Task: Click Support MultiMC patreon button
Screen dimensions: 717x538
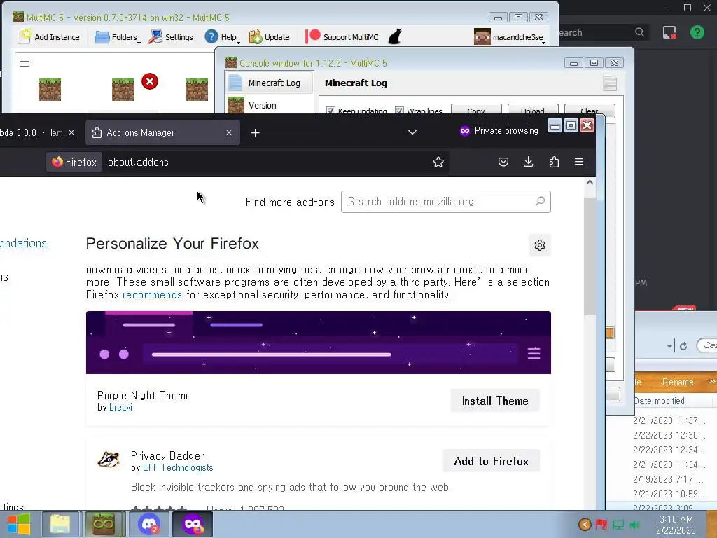Action: point(342,37)
